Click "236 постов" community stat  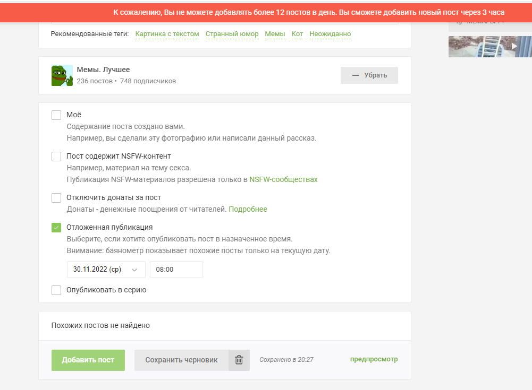pos(95,81)
